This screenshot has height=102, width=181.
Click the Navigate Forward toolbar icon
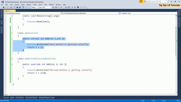7,7
